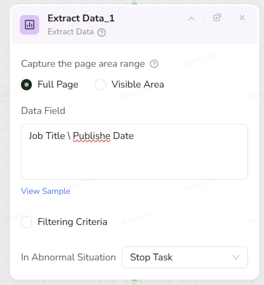Click the misspelled word Publishe
This screenshot has width=264, height=285.
tap(91, 136)
